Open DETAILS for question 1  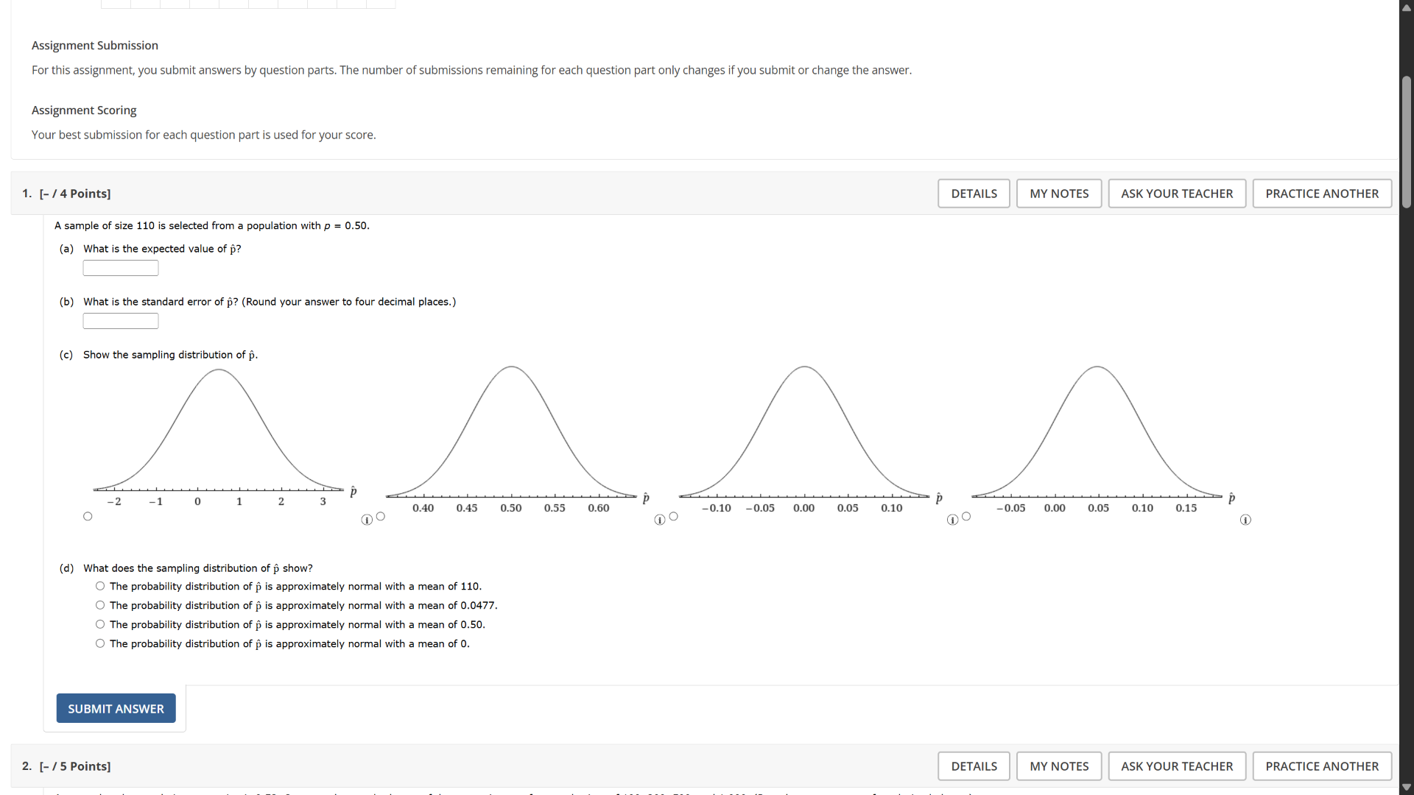click(x=974, y=193)
